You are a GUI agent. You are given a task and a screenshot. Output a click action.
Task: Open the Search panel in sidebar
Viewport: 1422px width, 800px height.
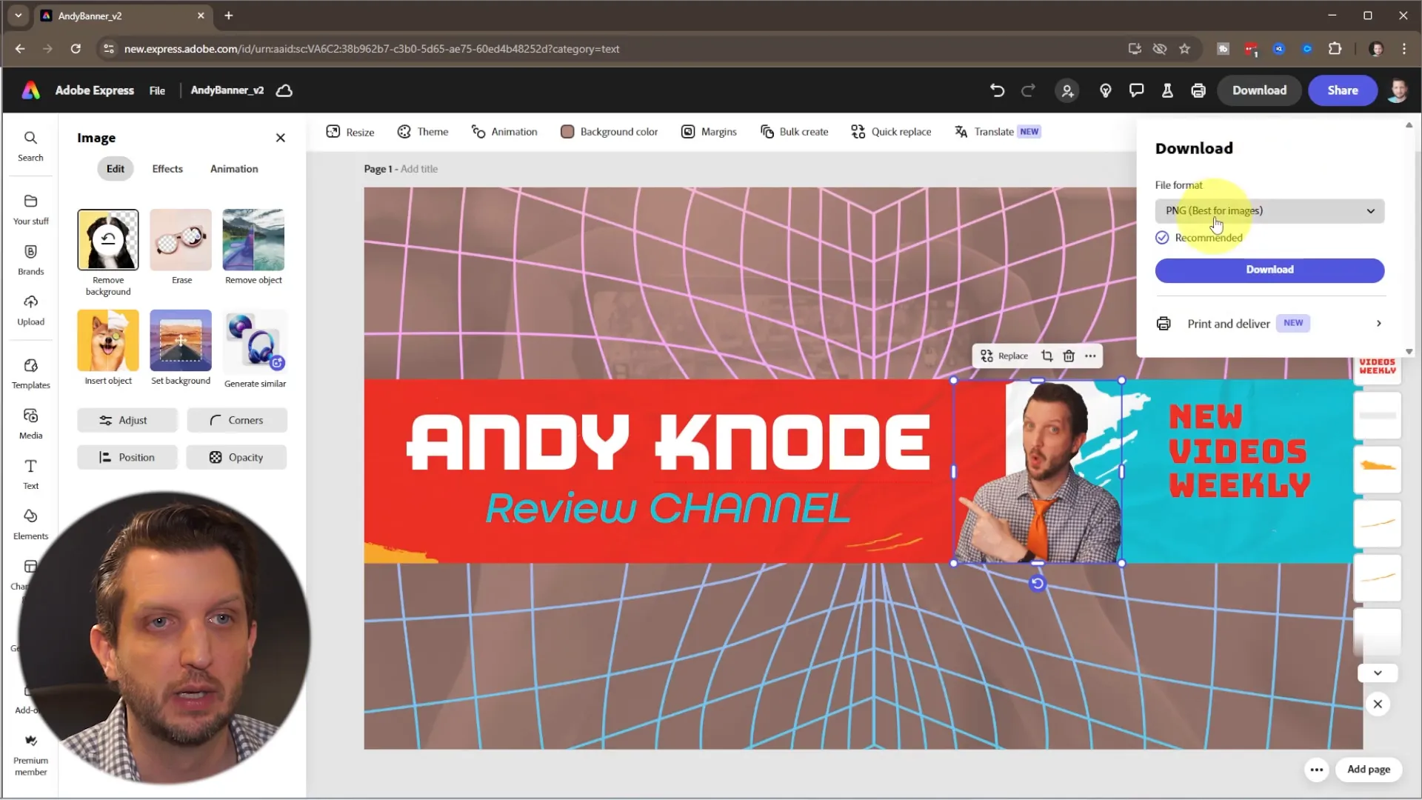tap(30, 146)
